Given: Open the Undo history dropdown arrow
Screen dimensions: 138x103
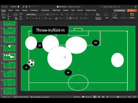Looking at the screenshot, I should coord(32,7).
